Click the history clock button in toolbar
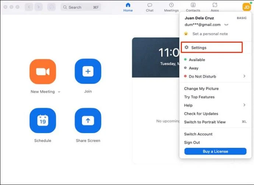Screen dimensions: 254x185 pyautogui.click(x=52, y=7)
